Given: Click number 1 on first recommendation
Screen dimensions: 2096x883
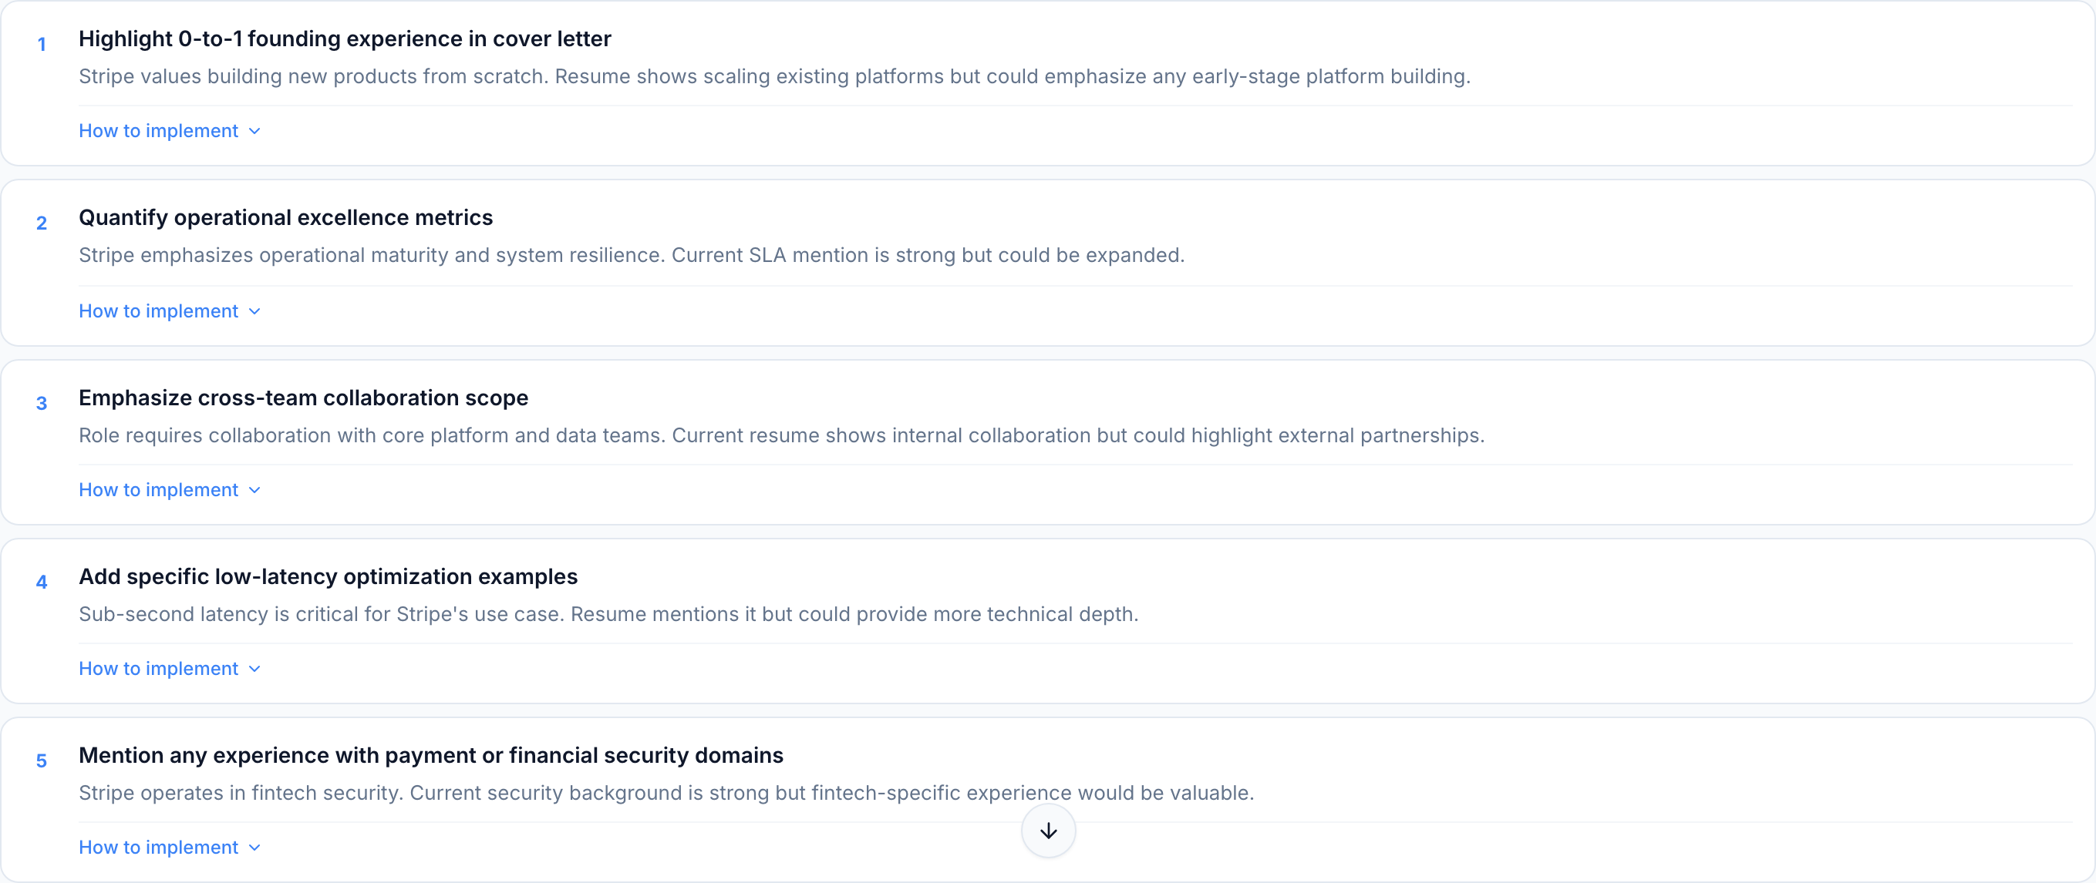Looking at the screenshot, I should point(42,45).
